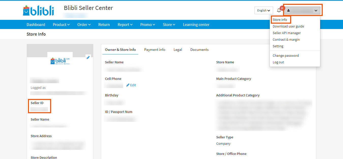343x159 pixels.
Task: Click the Store Address label
Action: (x=41, y=136)
